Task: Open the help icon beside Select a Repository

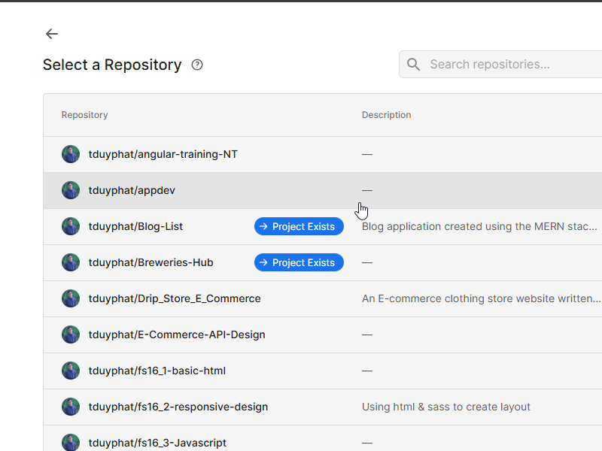Action: point(197,65)
